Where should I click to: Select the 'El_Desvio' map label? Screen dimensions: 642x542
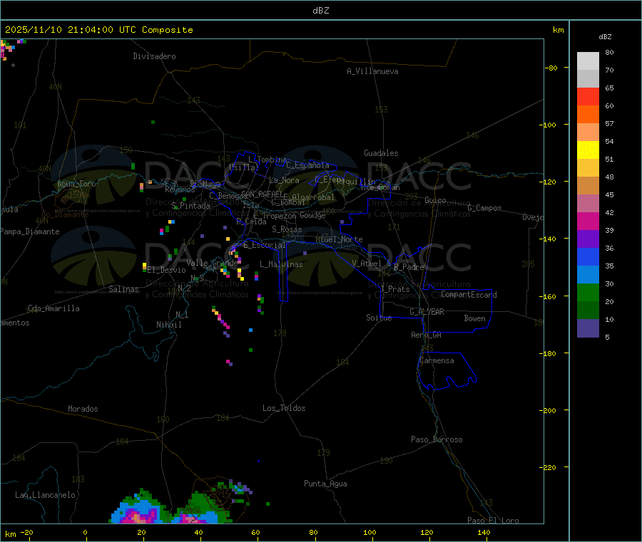click(167, 270)
